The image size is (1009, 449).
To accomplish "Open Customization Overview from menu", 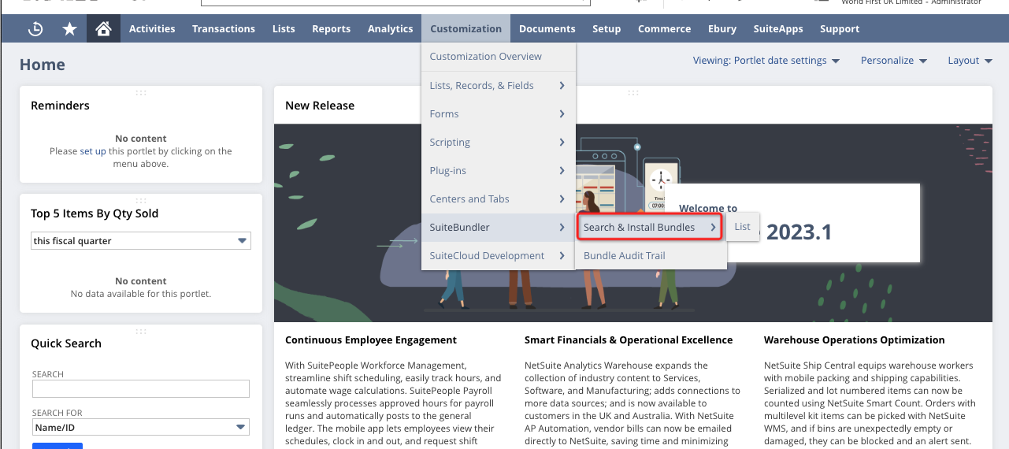I will click(485, 57).
